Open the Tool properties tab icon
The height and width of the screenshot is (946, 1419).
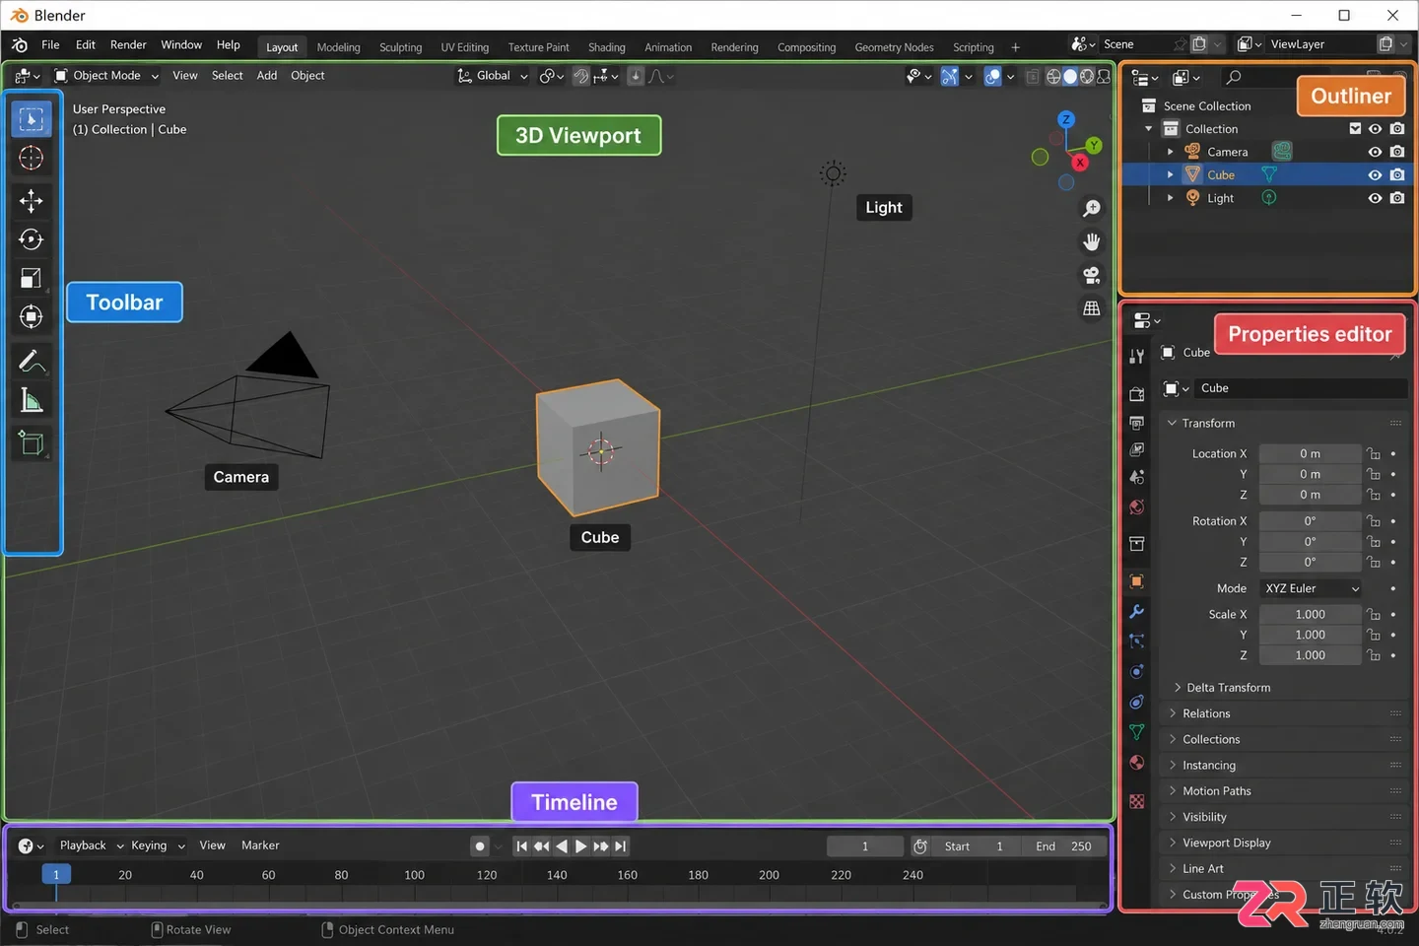coord(1137,357)
